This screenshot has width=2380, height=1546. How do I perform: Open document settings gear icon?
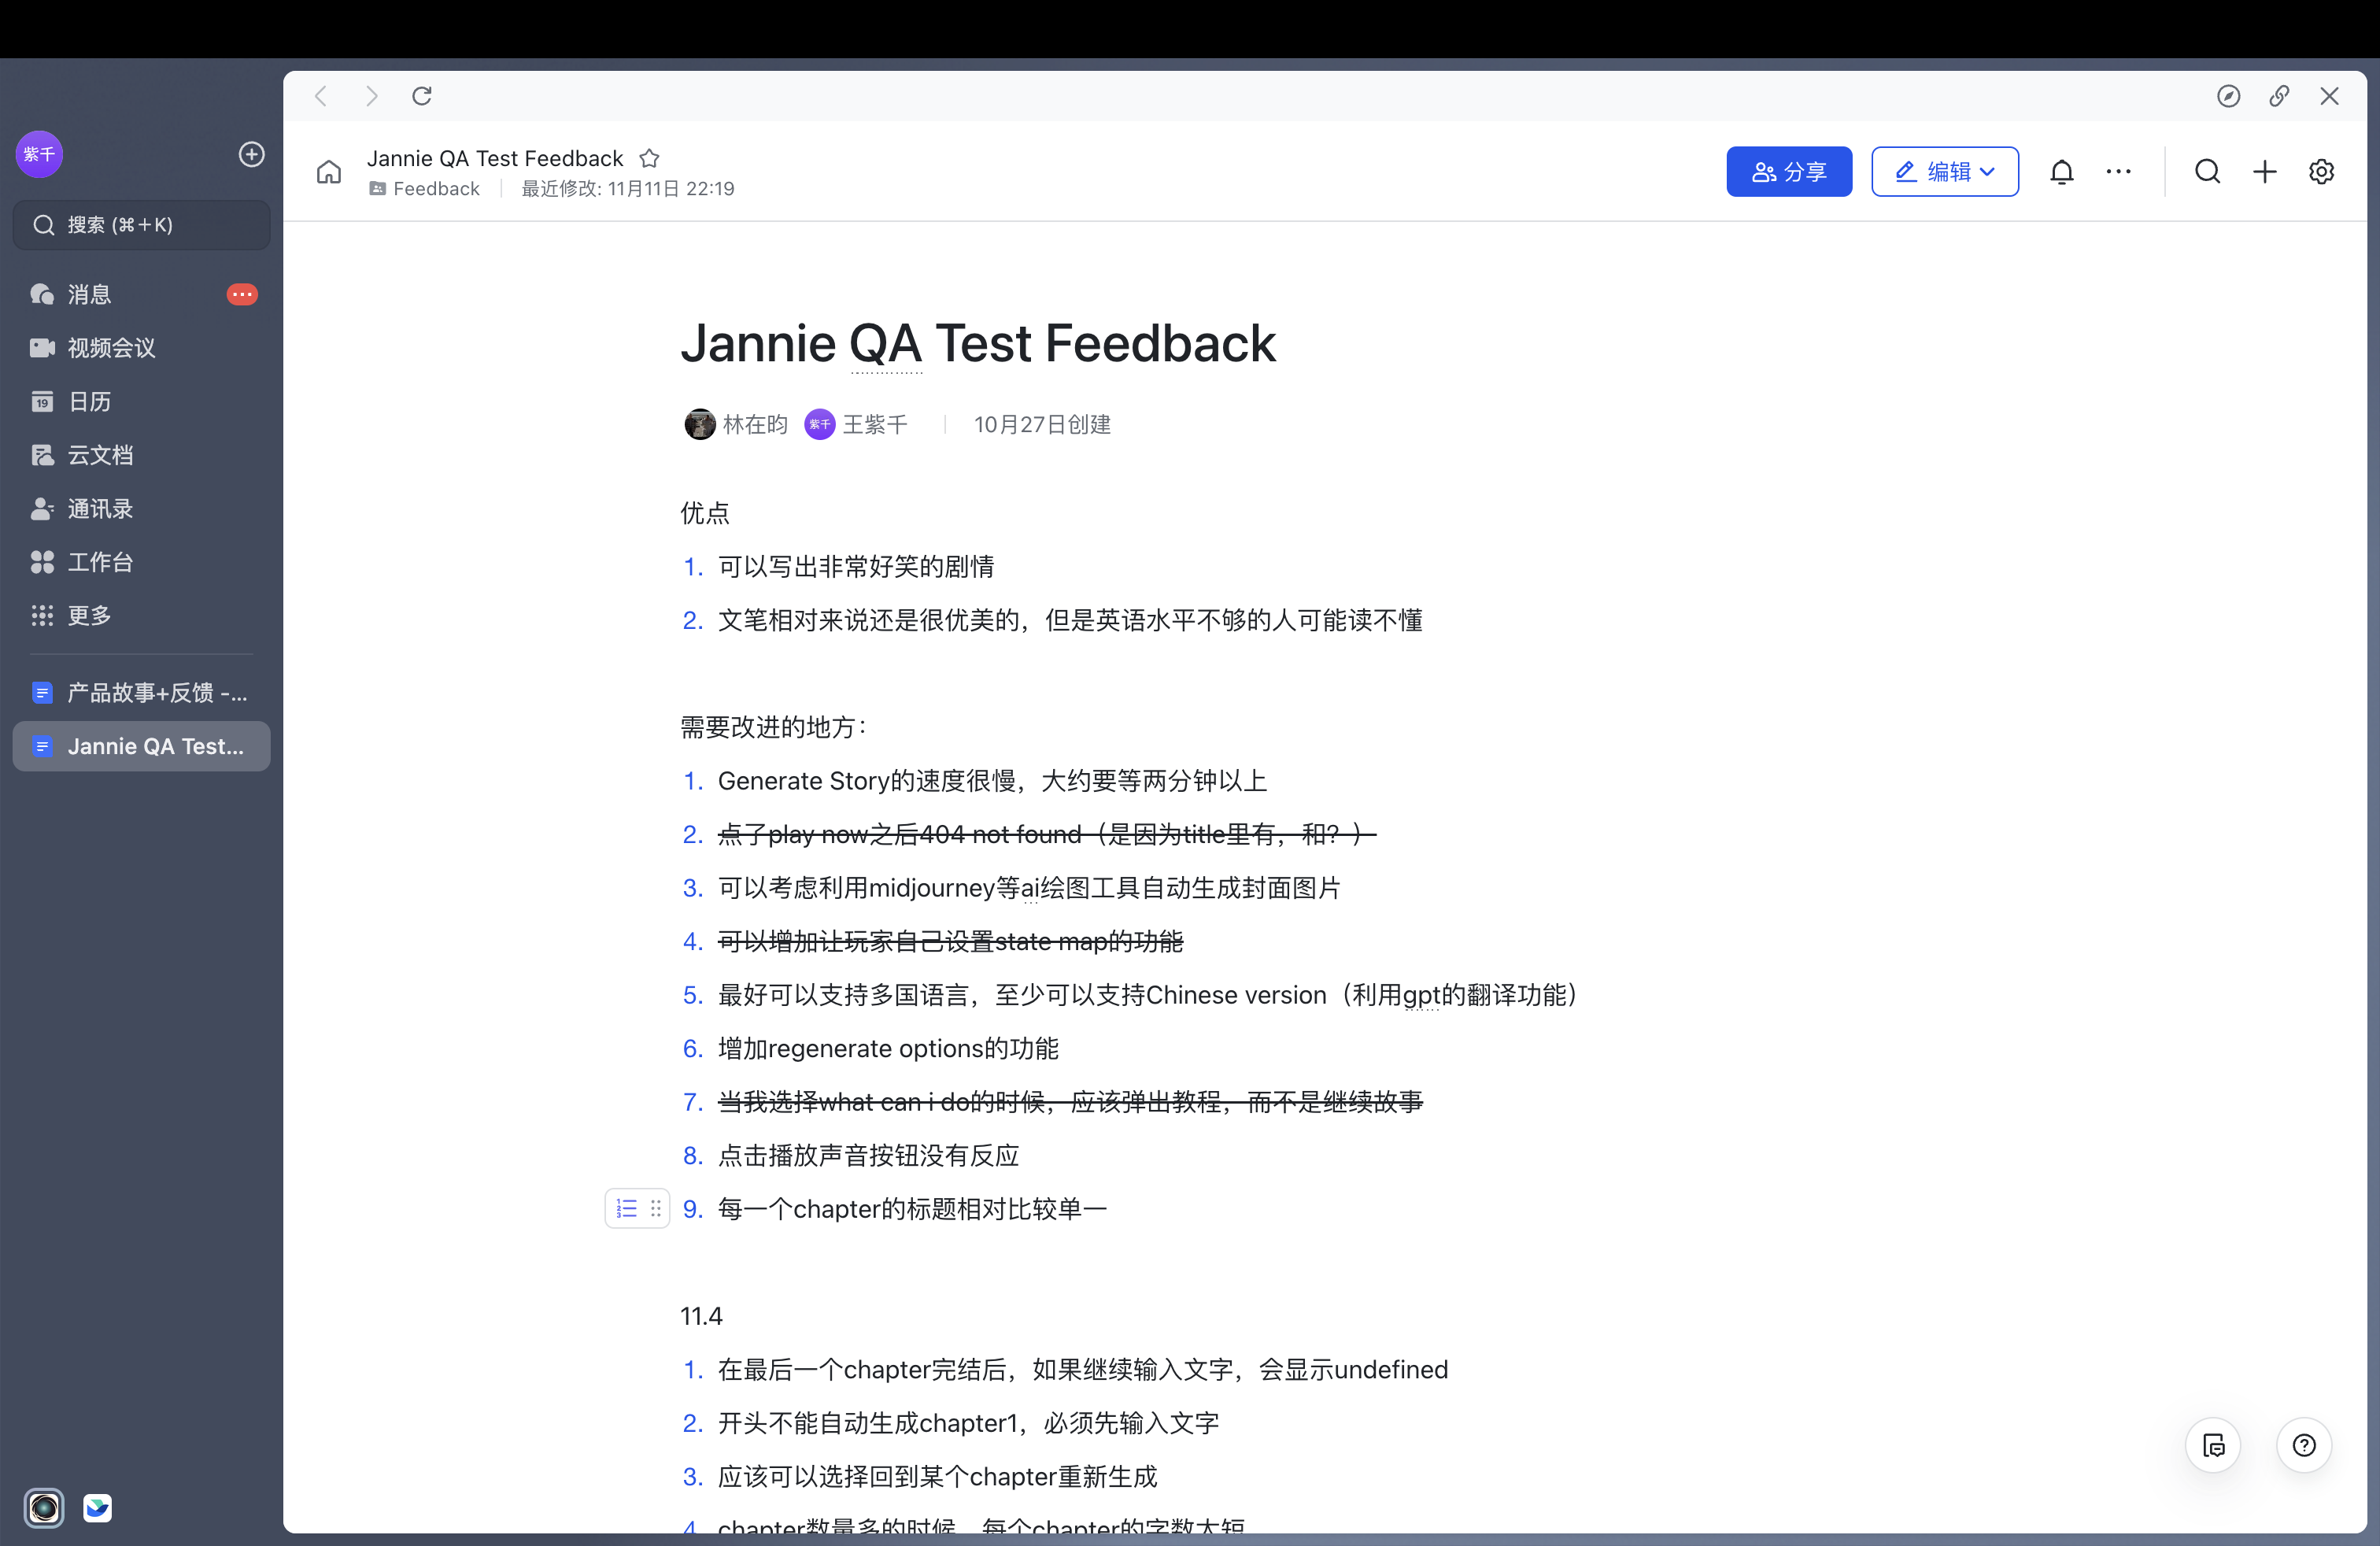click(x=2321, y=172)
